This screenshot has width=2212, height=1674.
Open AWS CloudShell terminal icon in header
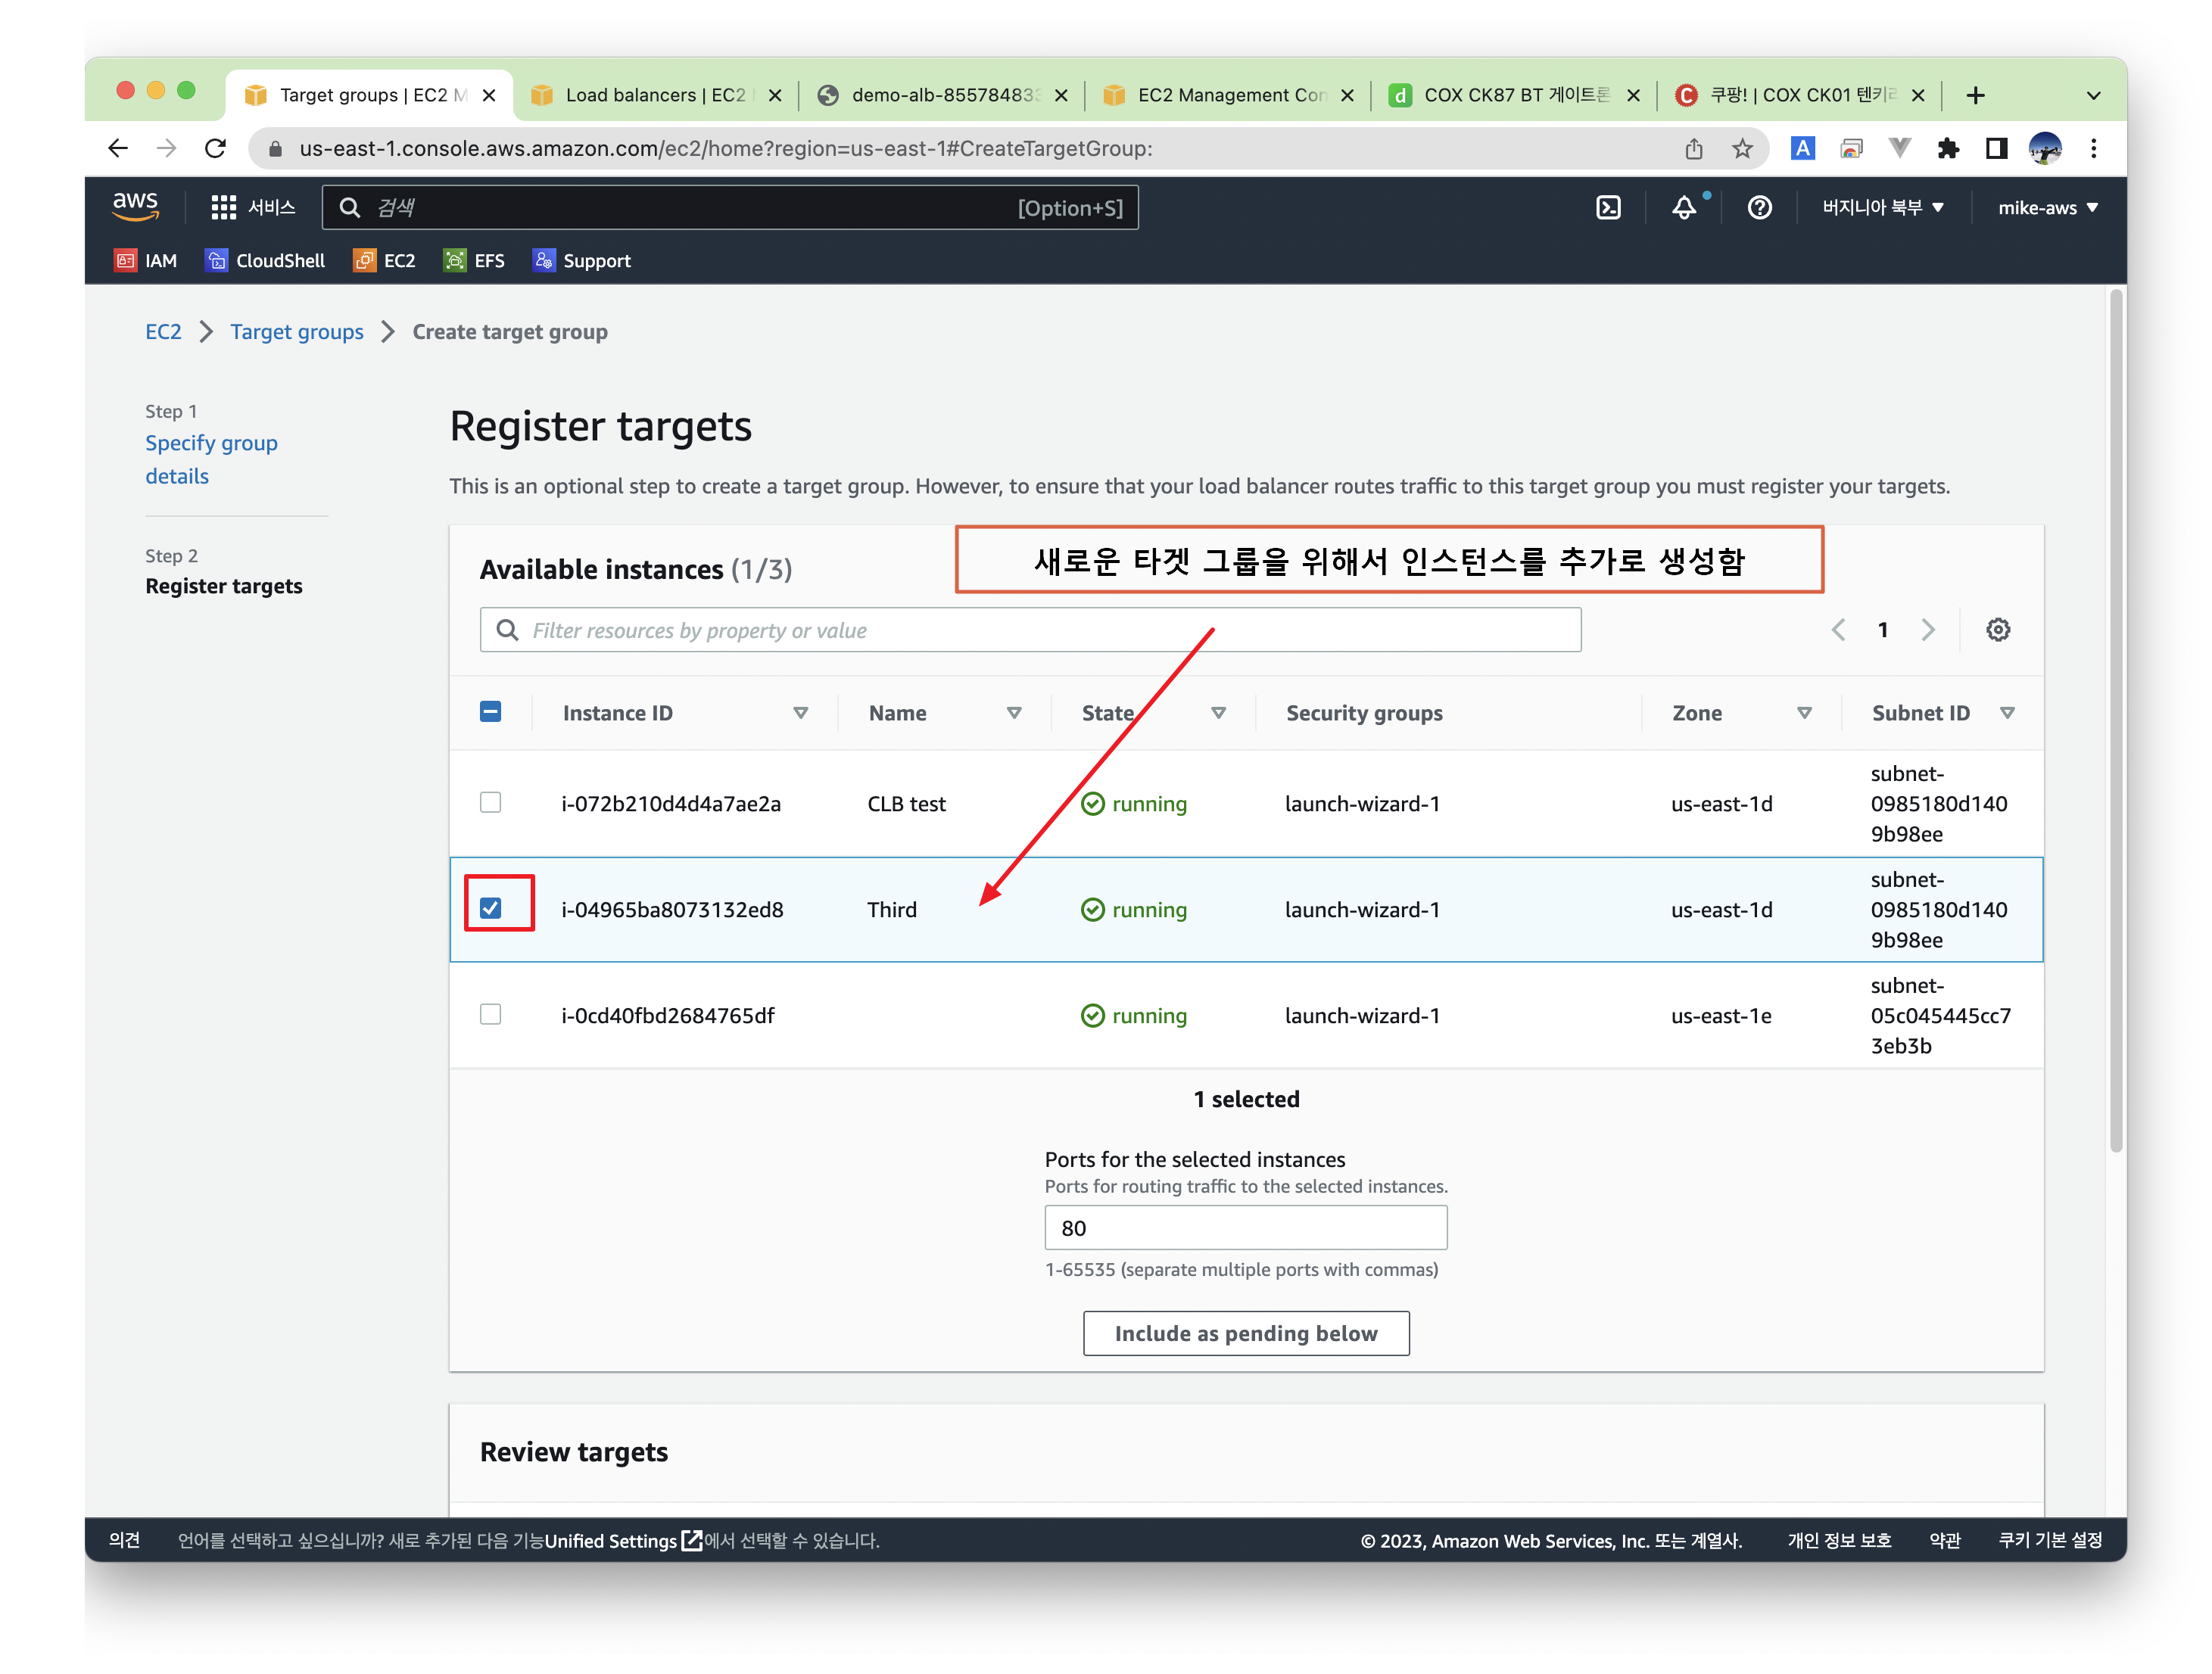[1607, 208]
